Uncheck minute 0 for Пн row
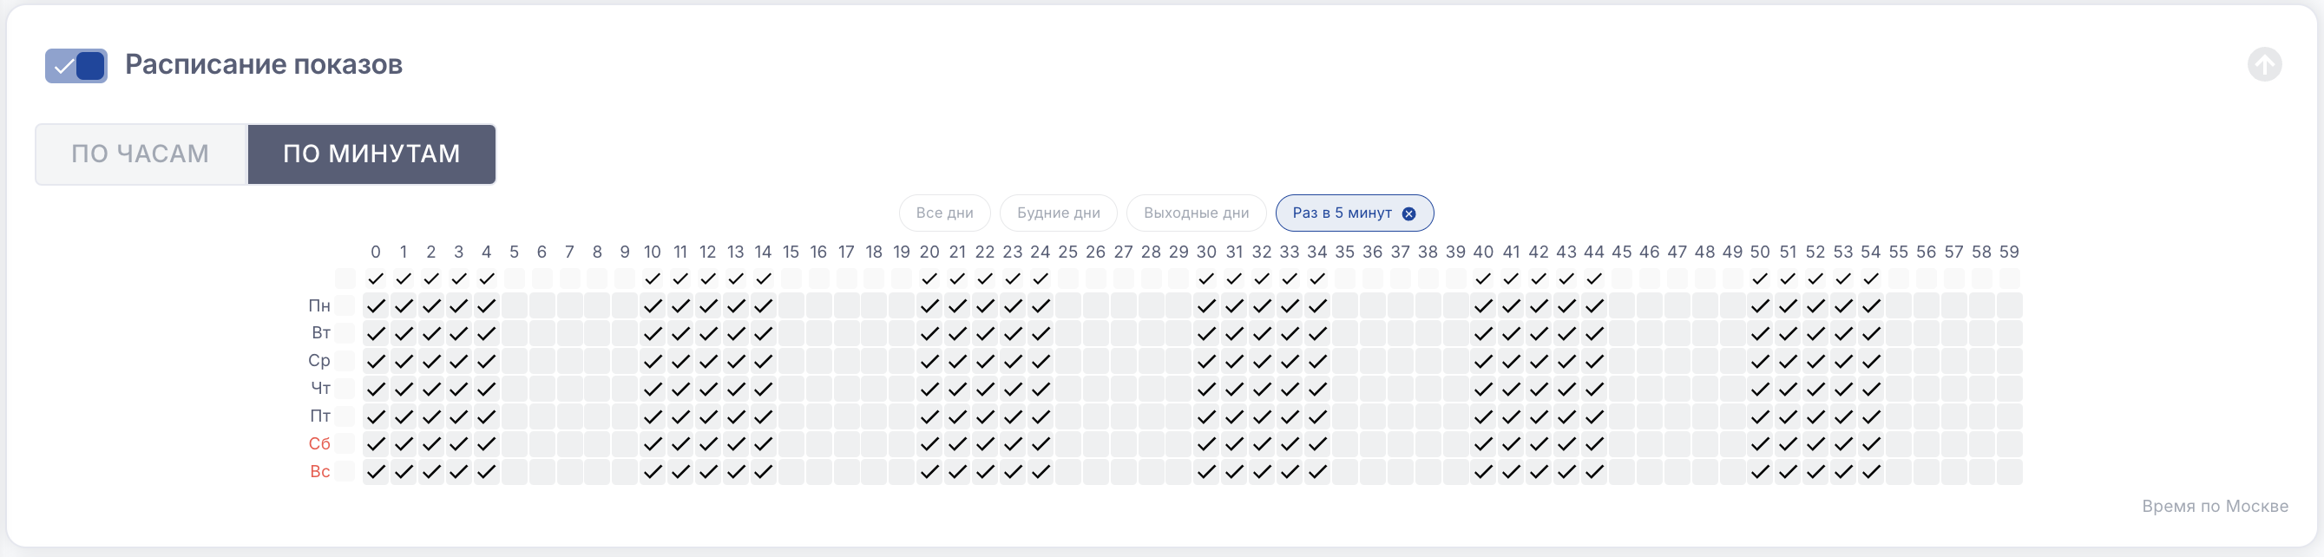 tap(377, 306)
